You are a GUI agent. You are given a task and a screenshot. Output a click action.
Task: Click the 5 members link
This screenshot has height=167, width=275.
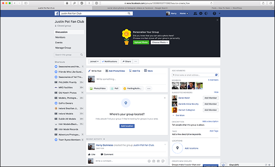213,80
